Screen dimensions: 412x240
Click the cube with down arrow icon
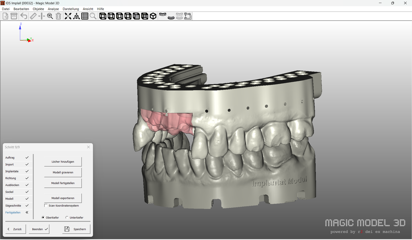[x=76, y=16]
